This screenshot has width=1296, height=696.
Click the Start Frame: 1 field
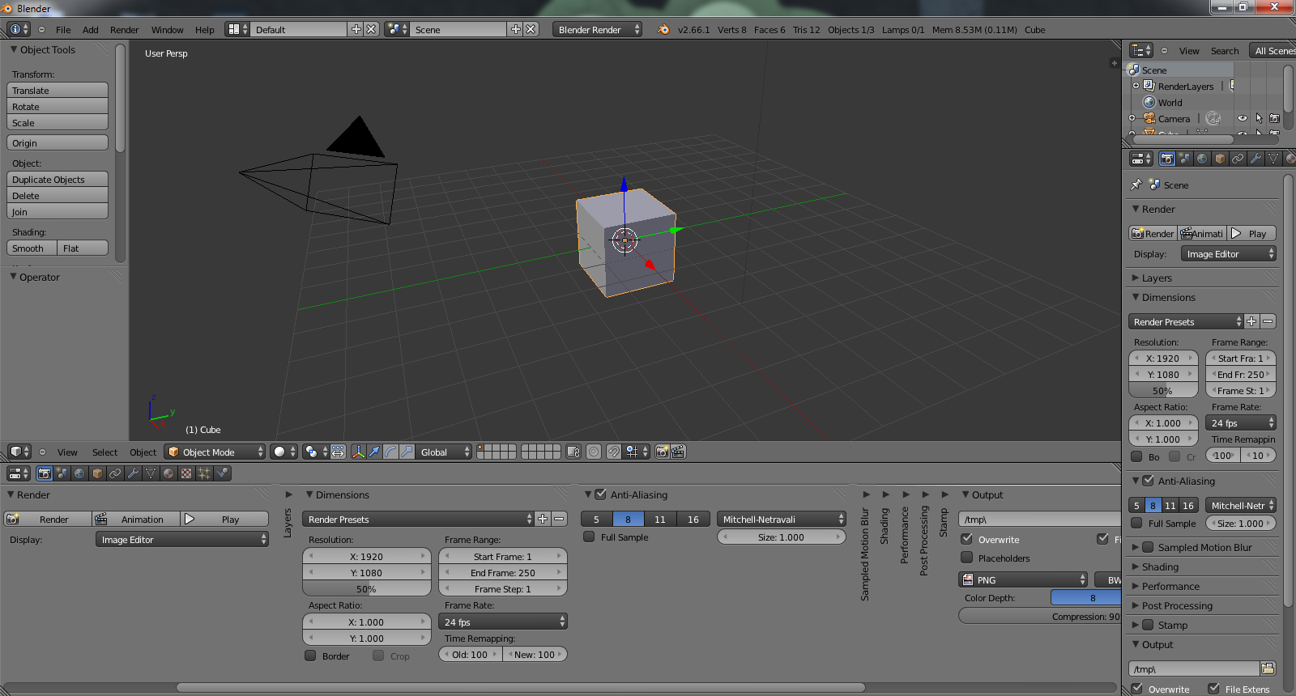[x=503, y=556]
